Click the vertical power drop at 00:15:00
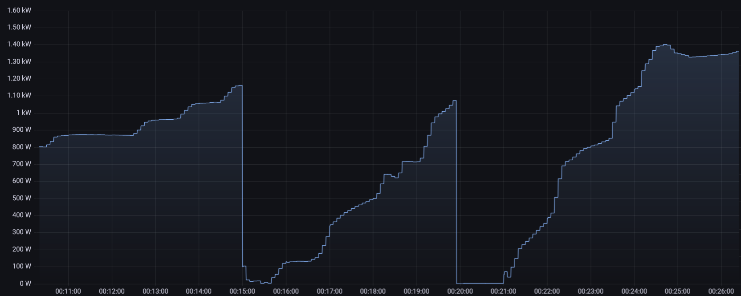 [x=242, y=176]
